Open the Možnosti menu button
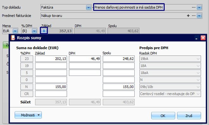The image size is (209, 125). tap(28, 115)
